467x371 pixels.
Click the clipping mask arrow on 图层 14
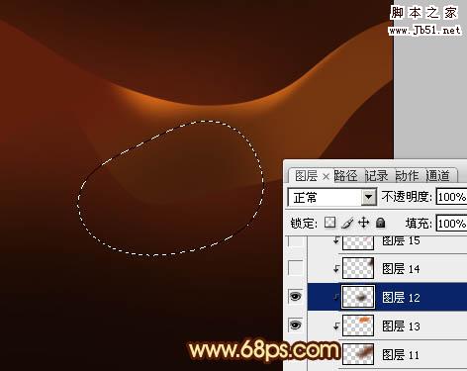click(336, 269)
